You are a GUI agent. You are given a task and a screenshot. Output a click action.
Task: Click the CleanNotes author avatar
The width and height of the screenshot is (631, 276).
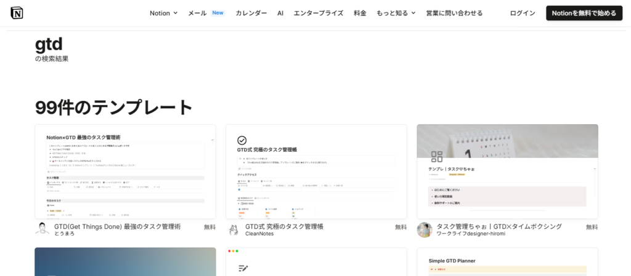(x=234, y=230)
